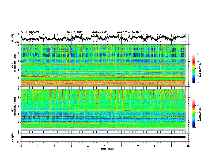212x164 pixels.
Task: Click the ch.2 spectrogram panel
Action: coord(103,110)
